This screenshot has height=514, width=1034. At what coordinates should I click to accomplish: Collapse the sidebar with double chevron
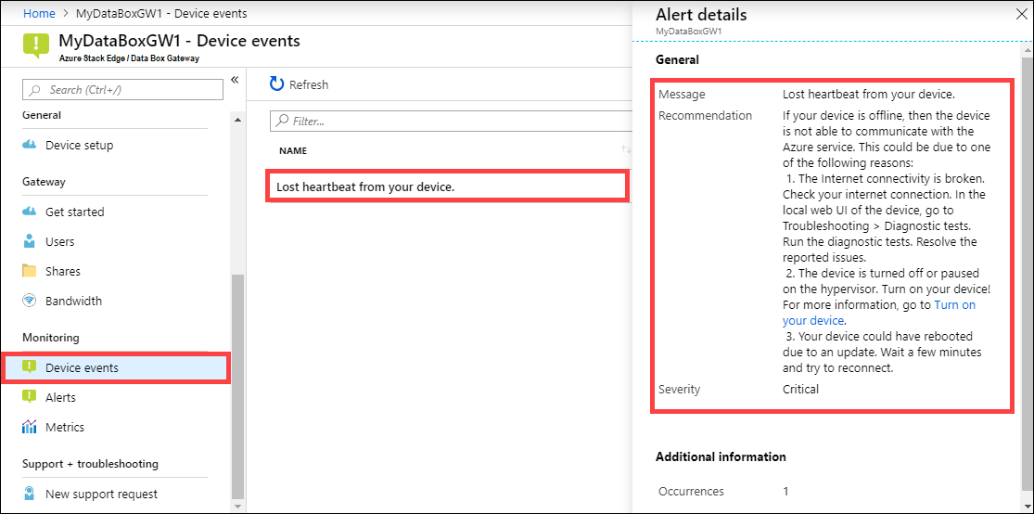(234, 80)
